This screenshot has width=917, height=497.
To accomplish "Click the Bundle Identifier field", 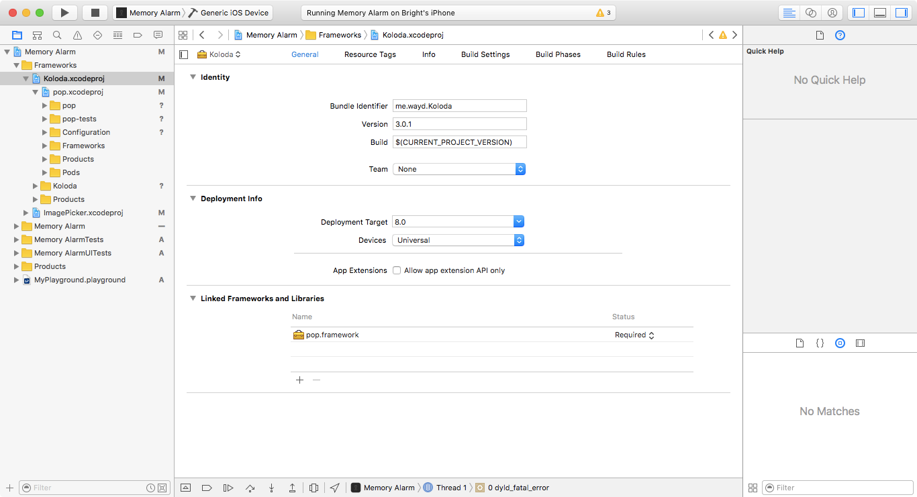I will [460, 106].
